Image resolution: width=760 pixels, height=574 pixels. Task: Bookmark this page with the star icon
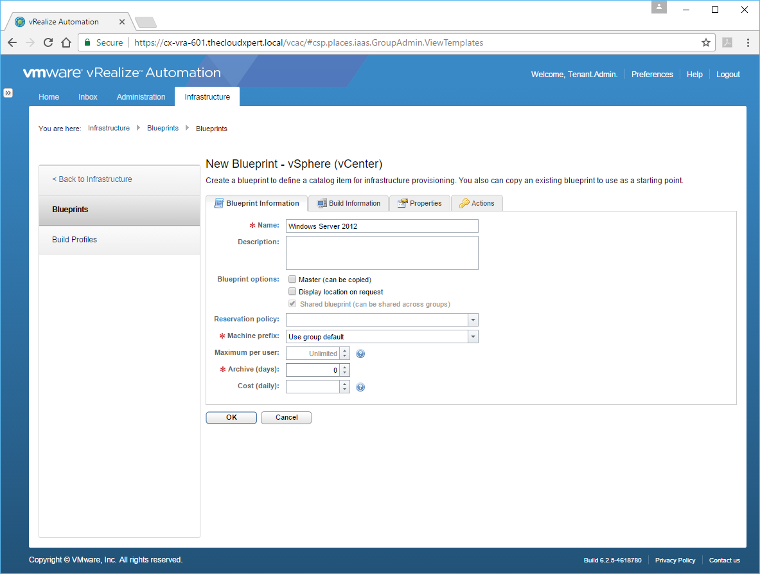706,42
